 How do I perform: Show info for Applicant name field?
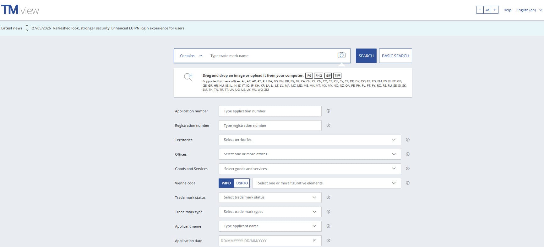pyautogui.click(x=328, y=226)
